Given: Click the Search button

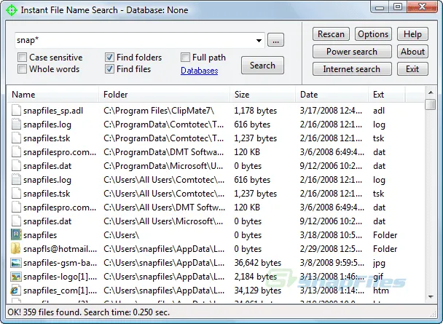Looking at the screenshot, I should point(262,66).
